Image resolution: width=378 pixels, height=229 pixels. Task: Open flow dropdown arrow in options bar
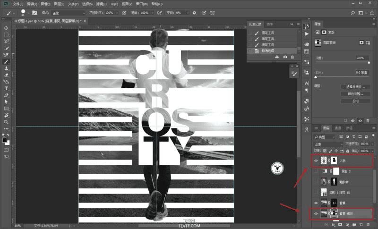pyautogui.click(x=152, y=13)
